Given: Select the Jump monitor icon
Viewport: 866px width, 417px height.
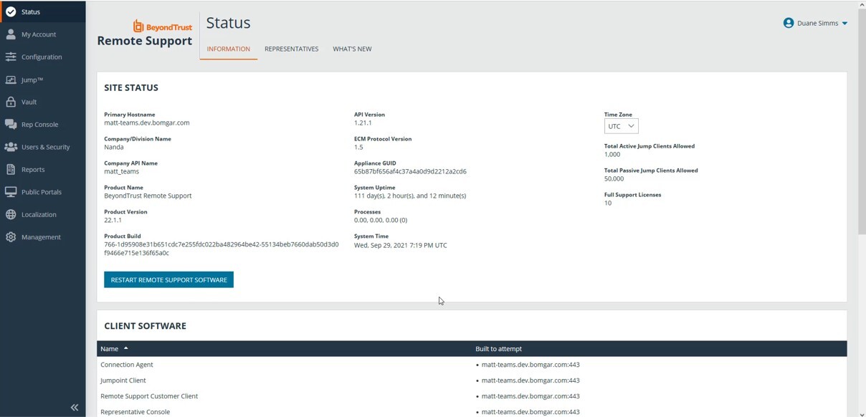Looking at the screenshot, I should (x=11, y=80).
